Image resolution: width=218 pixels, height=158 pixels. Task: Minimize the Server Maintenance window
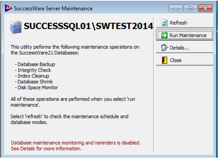pos(176,8)
